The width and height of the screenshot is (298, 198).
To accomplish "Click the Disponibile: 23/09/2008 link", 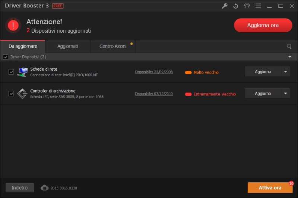I will click(x=154, y=72).
